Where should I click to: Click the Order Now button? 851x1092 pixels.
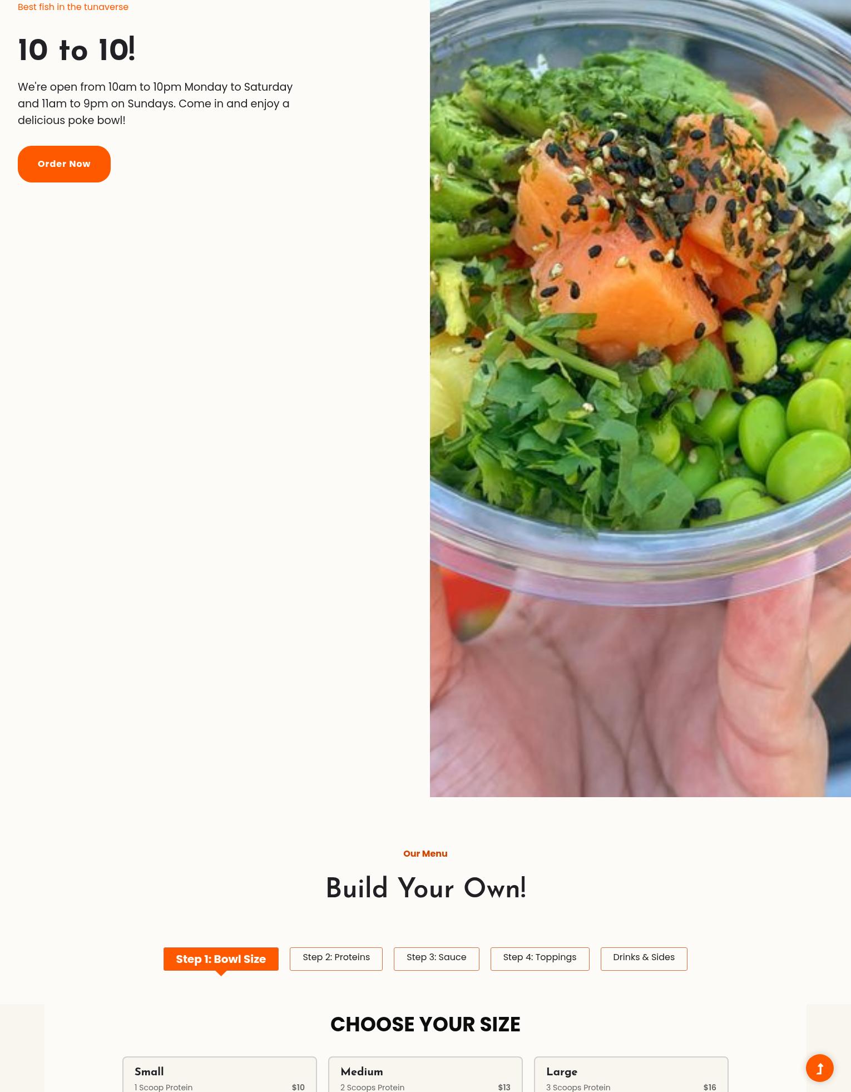(x=64, y=164)
